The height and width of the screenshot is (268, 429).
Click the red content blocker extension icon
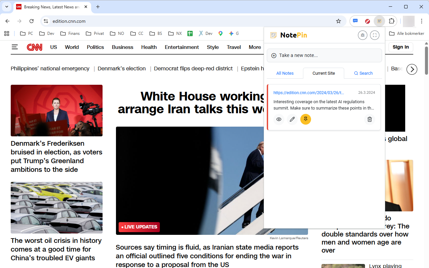point(367,21)
